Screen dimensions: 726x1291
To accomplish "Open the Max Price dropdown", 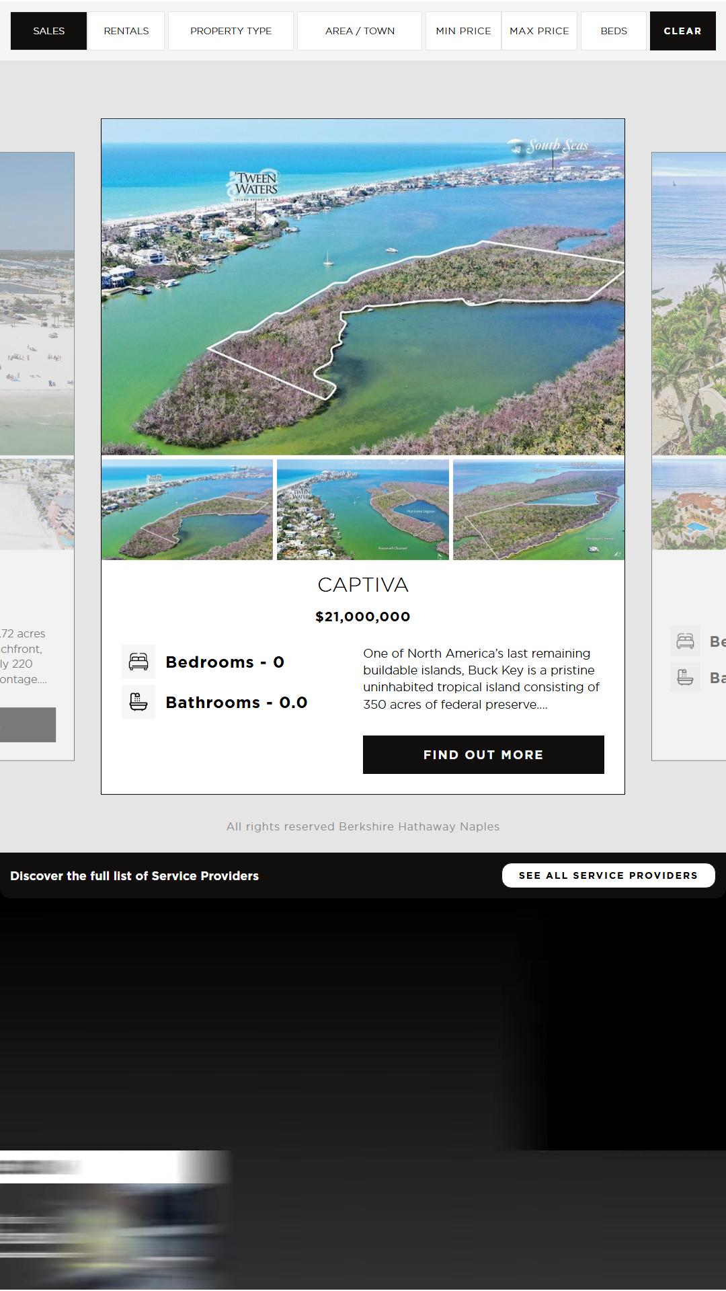I will (539, 31).
